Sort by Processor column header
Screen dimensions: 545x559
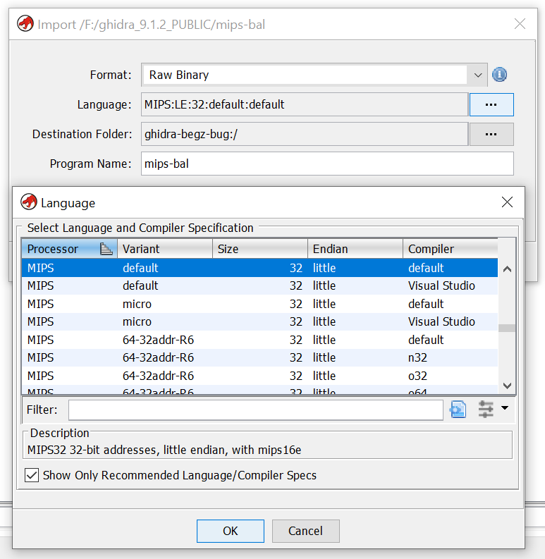click(x=69, y=249)
